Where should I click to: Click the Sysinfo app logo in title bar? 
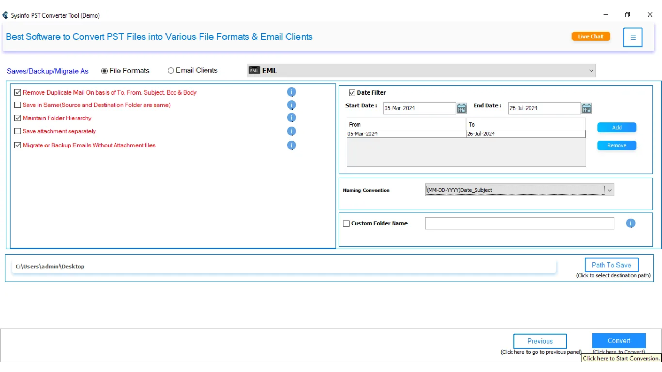(5, 15)
